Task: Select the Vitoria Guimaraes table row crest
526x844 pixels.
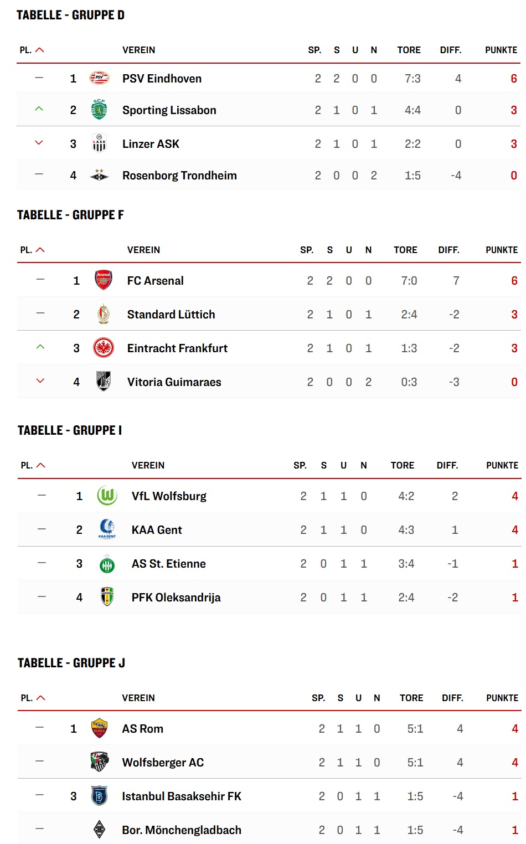Action: coord(104,382)
